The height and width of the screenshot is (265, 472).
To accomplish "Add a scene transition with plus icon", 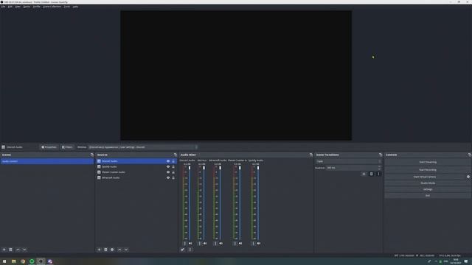I will [364, 174].
